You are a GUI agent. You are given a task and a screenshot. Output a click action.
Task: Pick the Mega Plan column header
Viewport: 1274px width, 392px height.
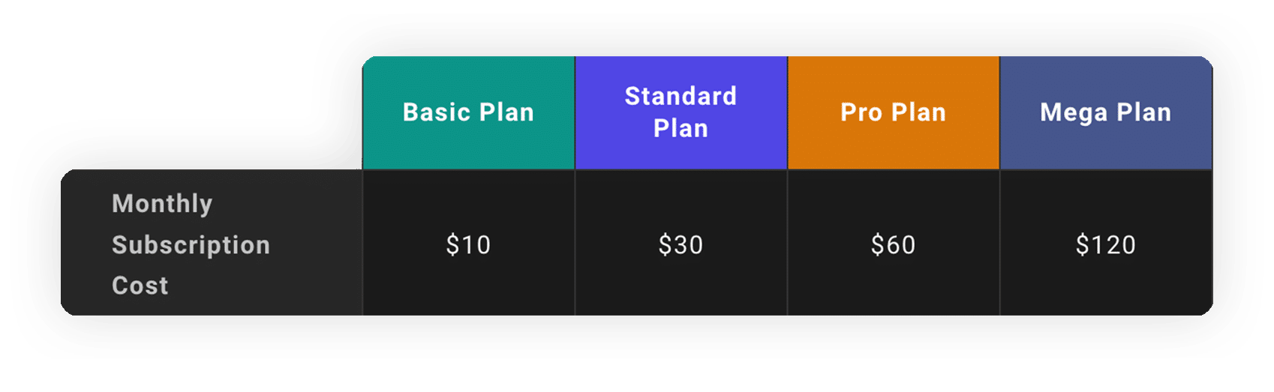1106,112
